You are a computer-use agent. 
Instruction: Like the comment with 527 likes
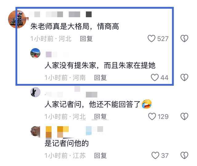point(151,38)
